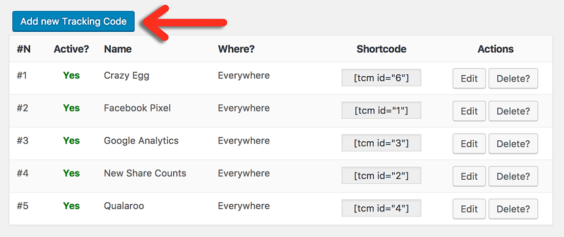Select the Crazy Egg shortcode field
The height and width of the screenshot is (237, 564).
pyautogui.click(x=381, y=78)
